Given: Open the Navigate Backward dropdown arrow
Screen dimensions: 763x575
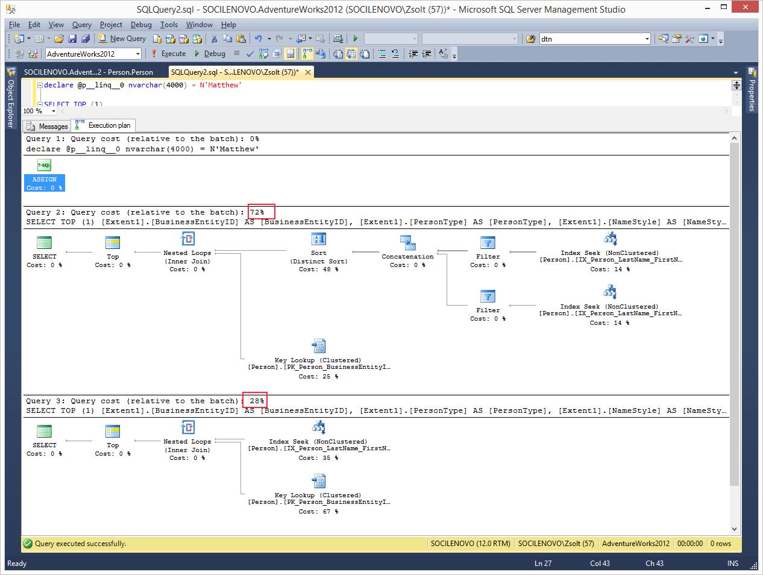Looking at the screenshot, I should (310, 39).
